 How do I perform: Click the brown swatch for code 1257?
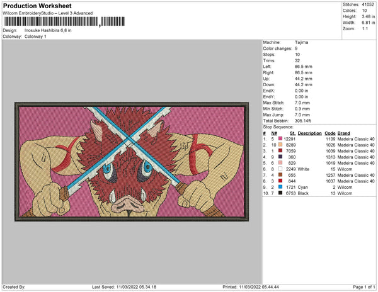[280, 175]
